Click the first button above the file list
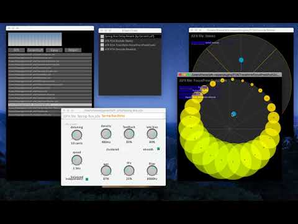The width and height of the screenshot is (298, 224). (x=17, y=50)
